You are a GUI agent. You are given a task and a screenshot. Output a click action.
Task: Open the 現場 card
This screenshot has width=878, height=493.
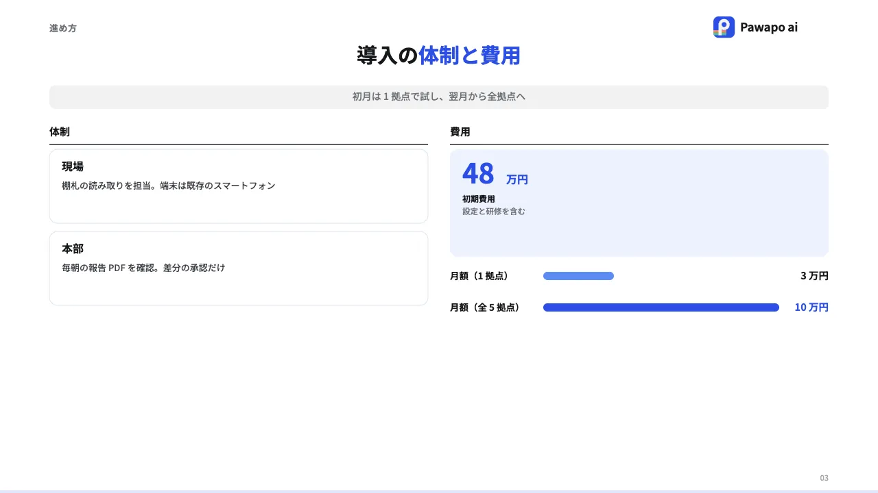point(239,186)
